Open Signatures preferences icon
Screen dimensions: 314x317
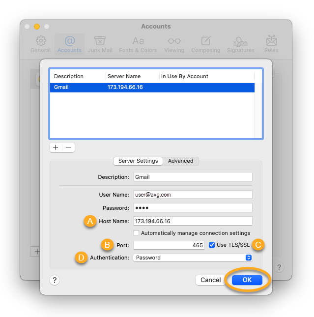click(x=240, y=41)
